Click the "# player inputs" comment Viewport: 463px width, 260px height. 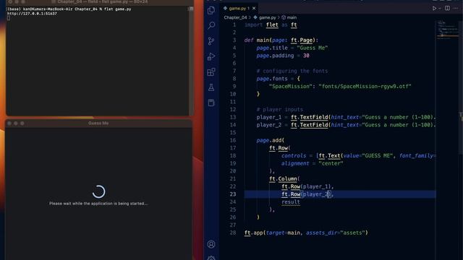[x=280, y=109]
